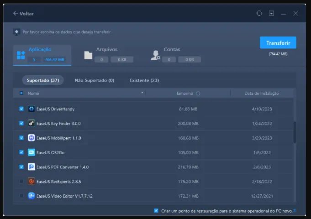This screenshot has height=219, width=311.
Task: Click the EaseUS Key Finder key icon
Action: 32,123
